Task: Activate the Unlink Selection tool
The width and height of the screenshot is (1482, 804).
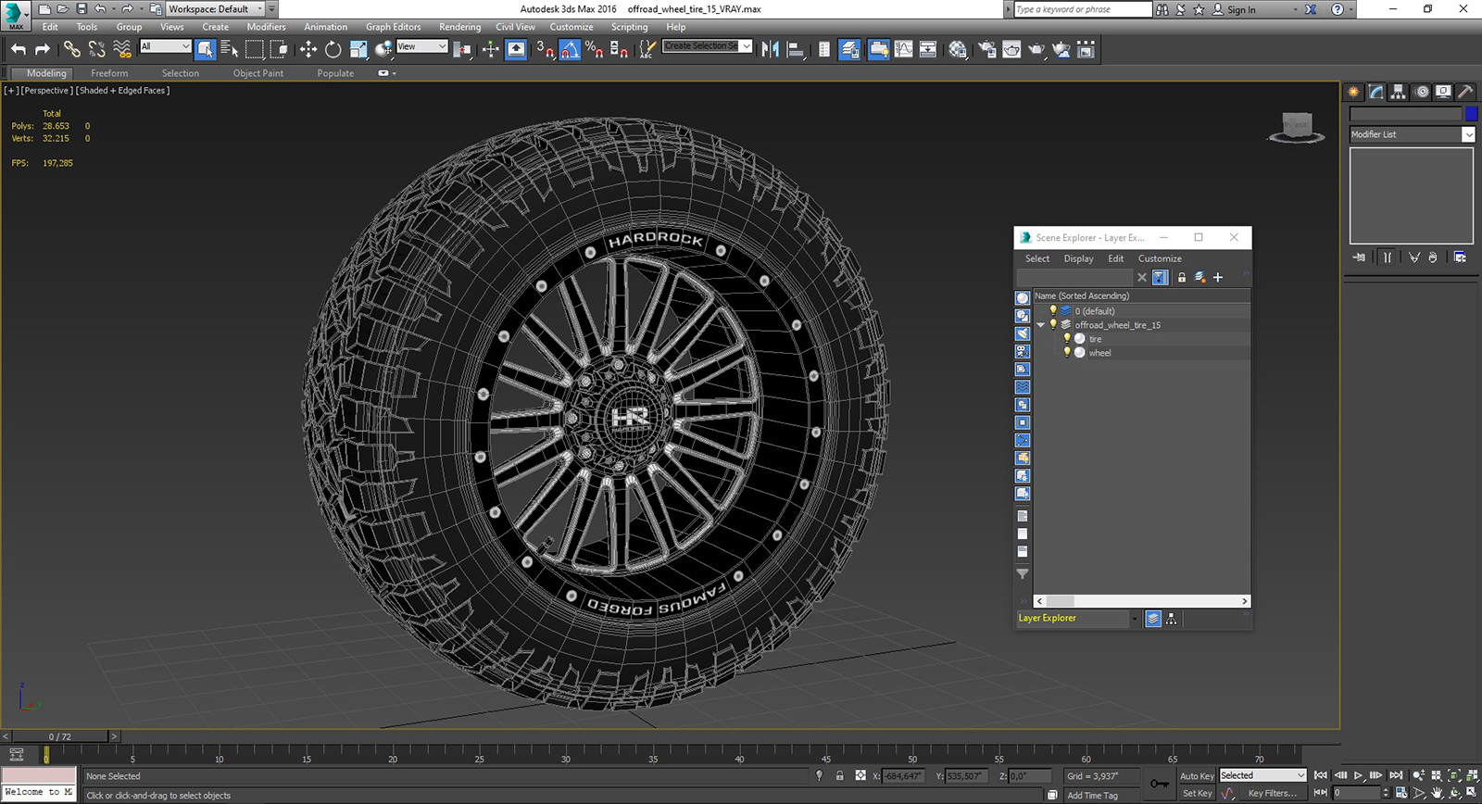Action: click(x=96, y=49)
